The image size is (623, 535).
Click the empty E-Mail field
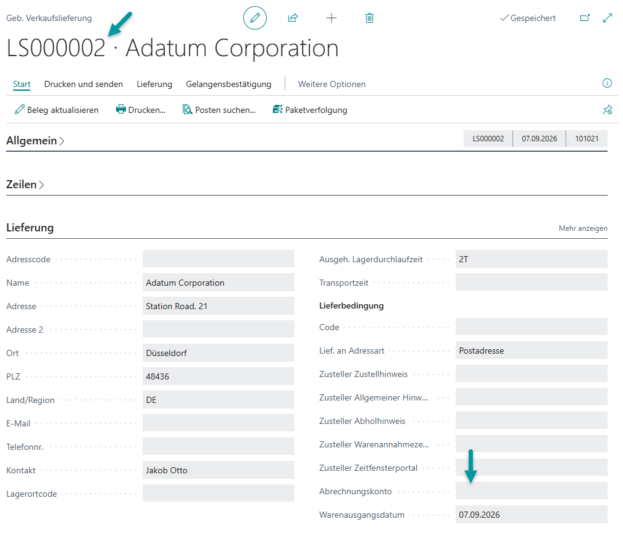[219, 423]
